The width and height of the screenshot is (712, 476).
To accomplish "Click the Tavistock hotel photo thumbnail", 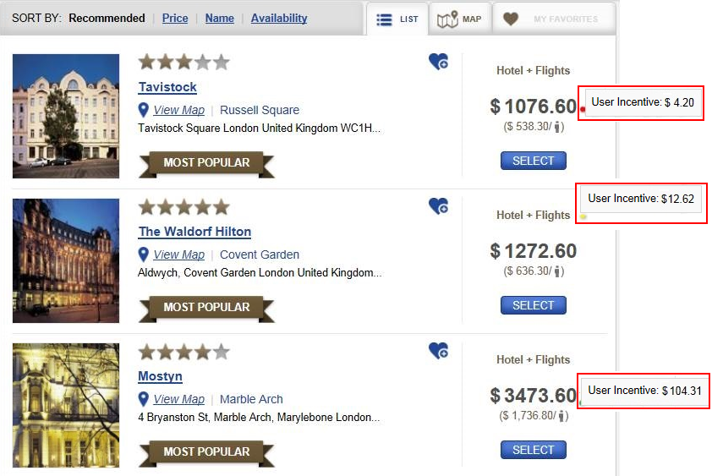I will (x=66, y=116).
